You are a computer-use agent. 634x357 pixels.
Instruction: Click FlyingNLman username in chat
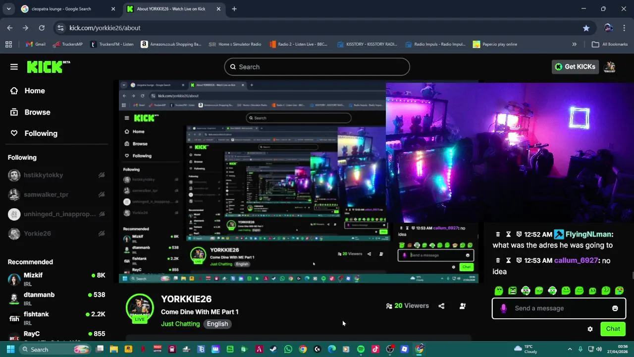[x=589, y=235]
